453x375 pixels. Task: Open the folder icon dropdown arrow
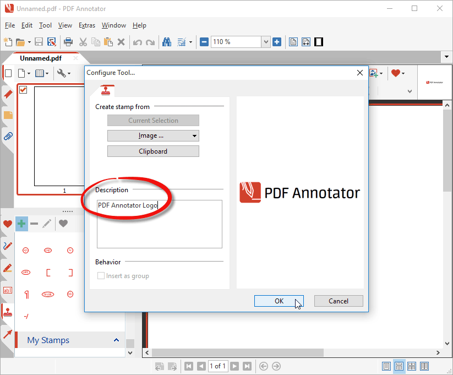(29, 42)
